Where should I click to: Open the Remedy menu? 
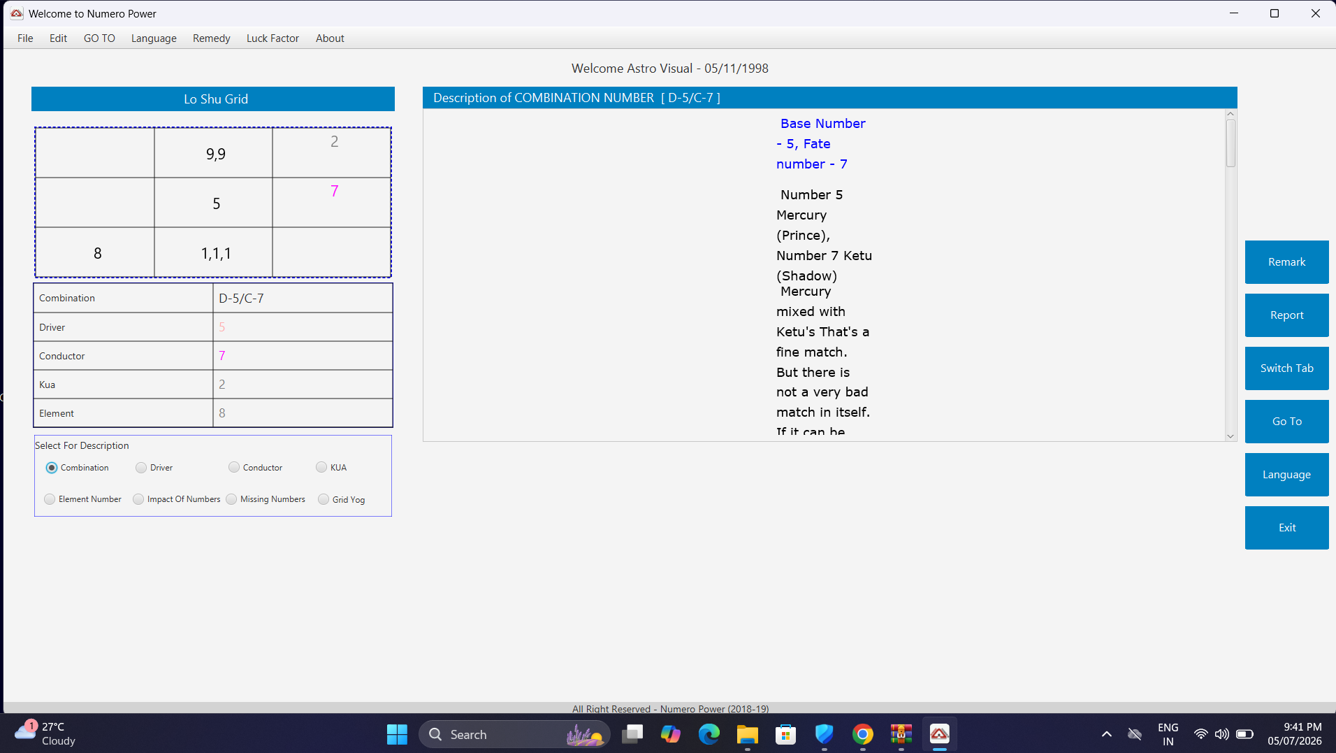pos(211,38)
